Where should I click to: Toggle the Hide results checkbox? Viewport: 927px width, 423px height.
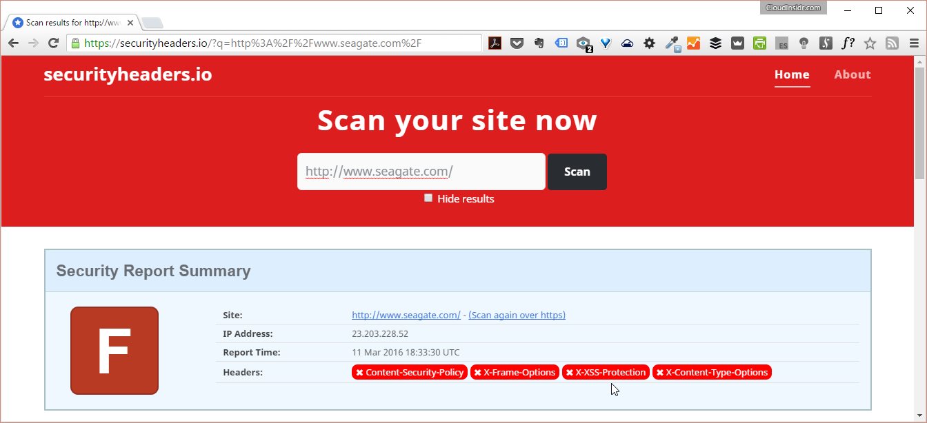[x=428, y=198]
